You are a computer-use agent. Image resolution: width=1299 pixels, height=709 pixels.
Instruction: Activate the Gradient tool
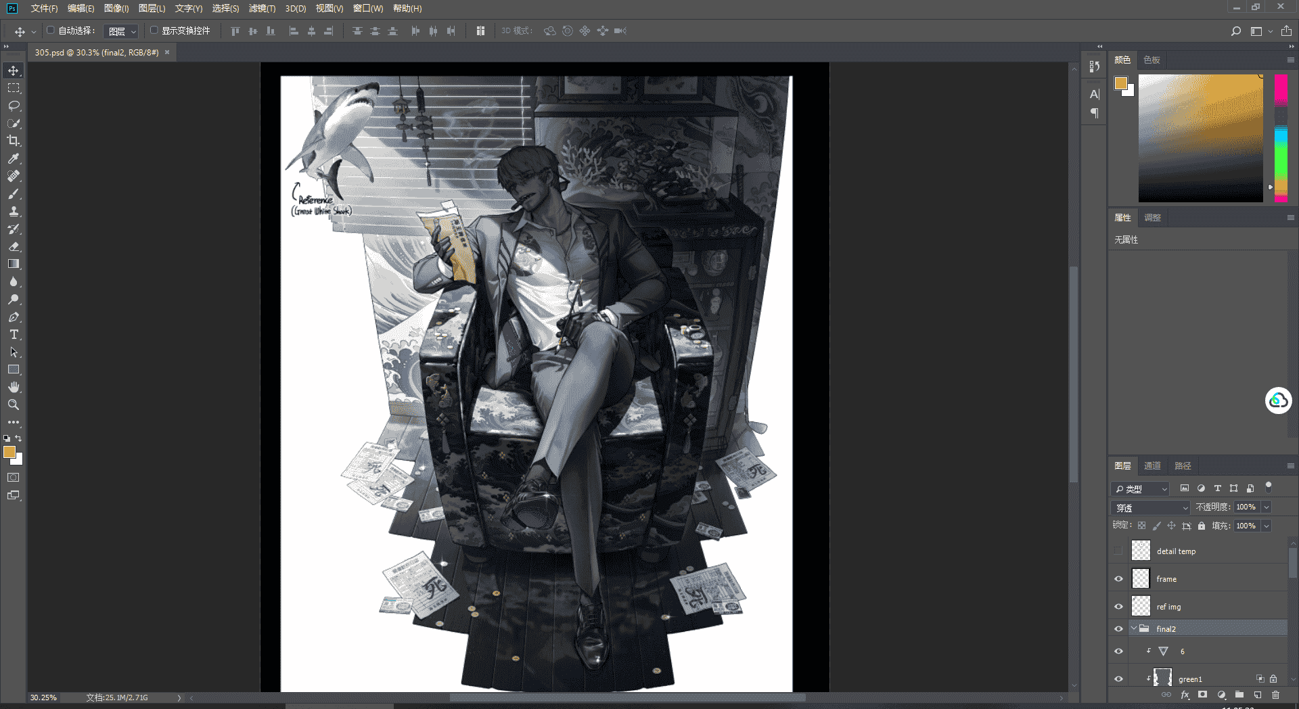pyautogui.click(x=14, y=265)
